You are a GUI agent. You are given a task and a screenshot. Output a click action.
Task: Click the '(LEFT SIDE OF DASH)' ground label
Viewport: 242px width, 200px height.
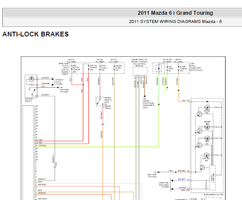(64, 91)
